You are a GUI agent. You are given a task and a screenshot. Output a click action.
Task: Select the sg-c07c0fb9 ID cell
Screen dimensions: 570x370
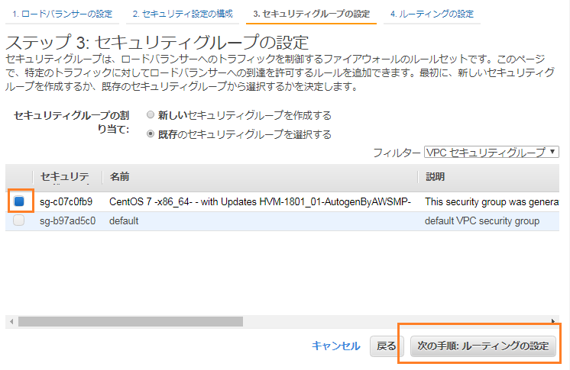(x=66, y=201)
